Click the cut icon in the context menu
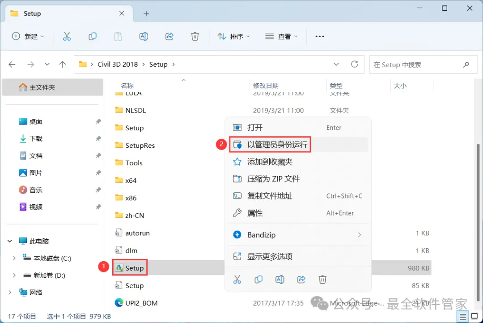 click(237, 280)
